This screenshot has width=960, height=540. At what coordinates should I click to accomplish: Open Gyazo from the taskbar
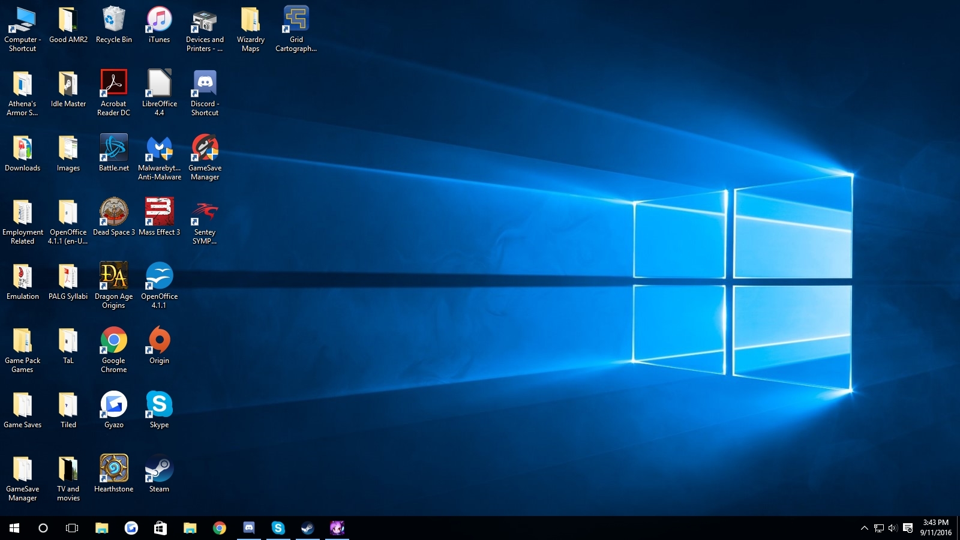tap(131, 528)
